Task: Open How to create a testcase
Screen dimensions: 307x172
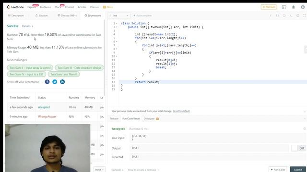Action: (x=143, y=170)
